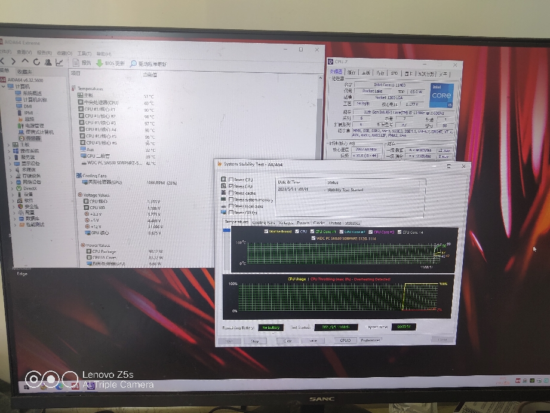Viewport: 550px width, 413px height.
Task: Open the 收藏(O) menu in AIDA64
Action: tap(64, 53)
